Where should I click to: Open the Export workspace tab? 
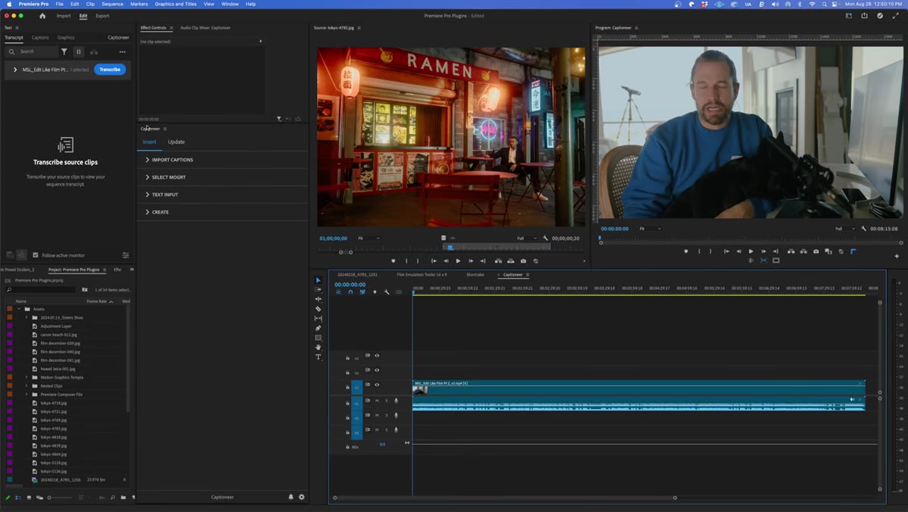point(102,16)
